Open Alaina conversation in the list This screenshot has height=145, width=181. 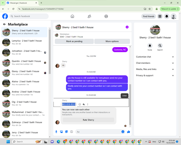click(24, 83)
